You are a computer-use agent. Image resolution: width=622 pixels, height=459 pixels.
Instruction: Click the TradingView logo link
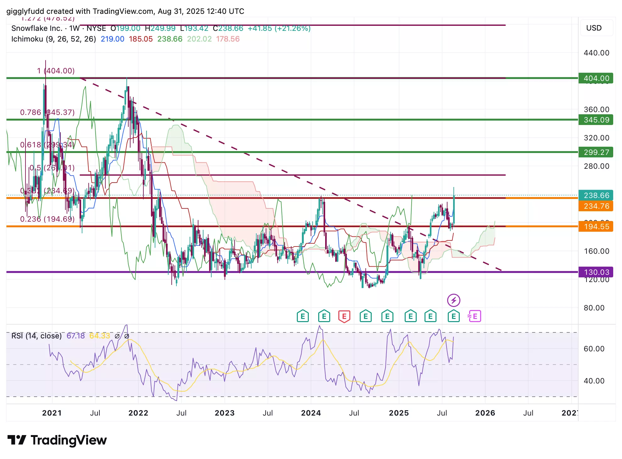coord(57,440)
